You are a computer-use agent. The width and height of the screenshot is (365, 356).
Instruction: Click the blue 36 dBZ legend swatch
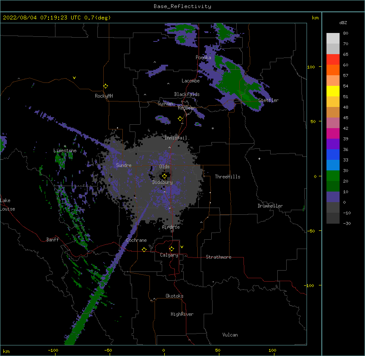(333, 154)
